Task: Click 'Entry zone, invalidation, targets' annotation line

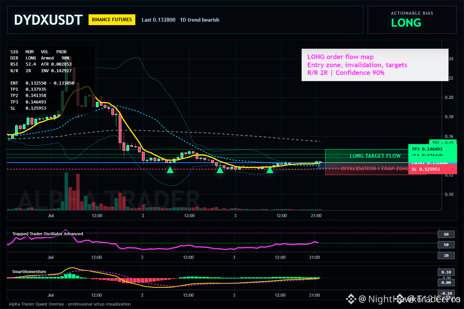Action: pyautogui.click(x=357, y=65)
